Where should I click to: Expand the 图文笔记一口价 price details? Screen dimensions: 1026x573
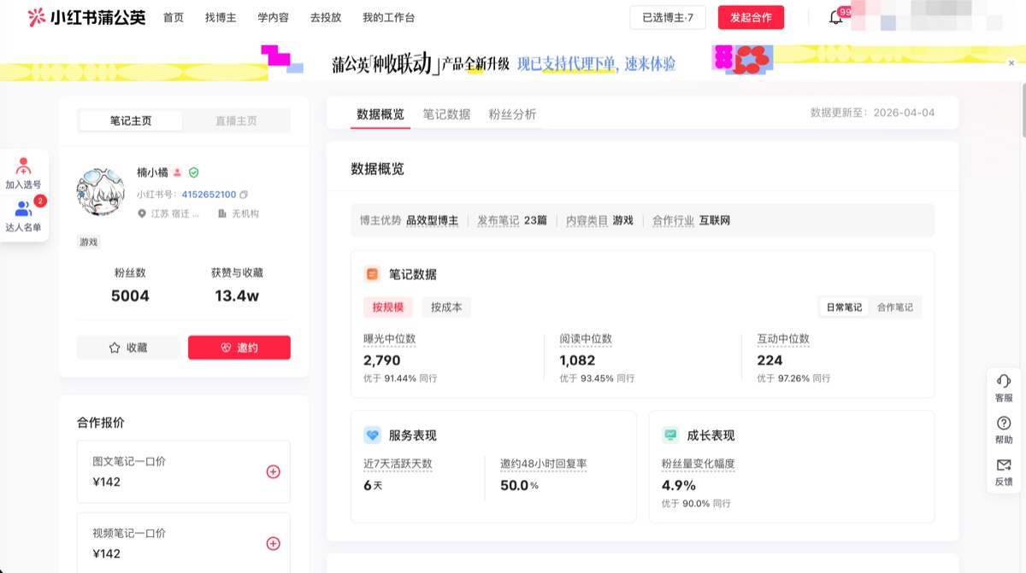274,471
